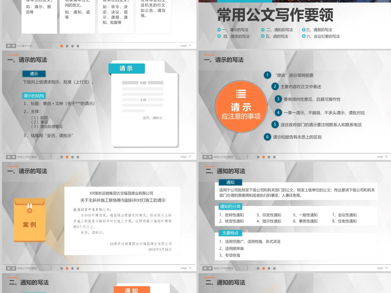391x293 pixels.
Task: Click the 请示的结构 label
Action: click(x=34, y=96)
